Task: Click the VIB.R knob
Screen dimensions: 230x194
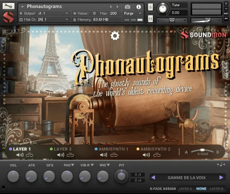Action: pos(85,176)
